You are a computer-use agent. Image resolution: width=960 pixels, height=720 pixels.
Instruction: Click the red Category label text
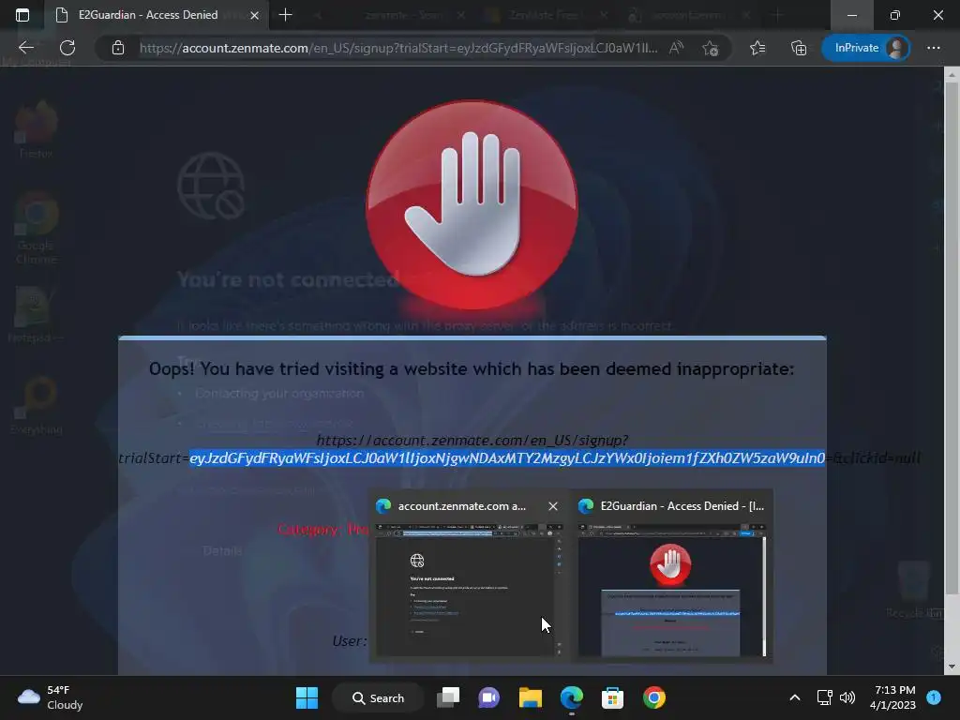tap(323, 530)
